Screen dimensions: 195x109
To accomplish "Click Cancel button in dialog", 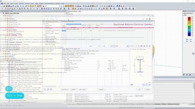I will (148, 90).
